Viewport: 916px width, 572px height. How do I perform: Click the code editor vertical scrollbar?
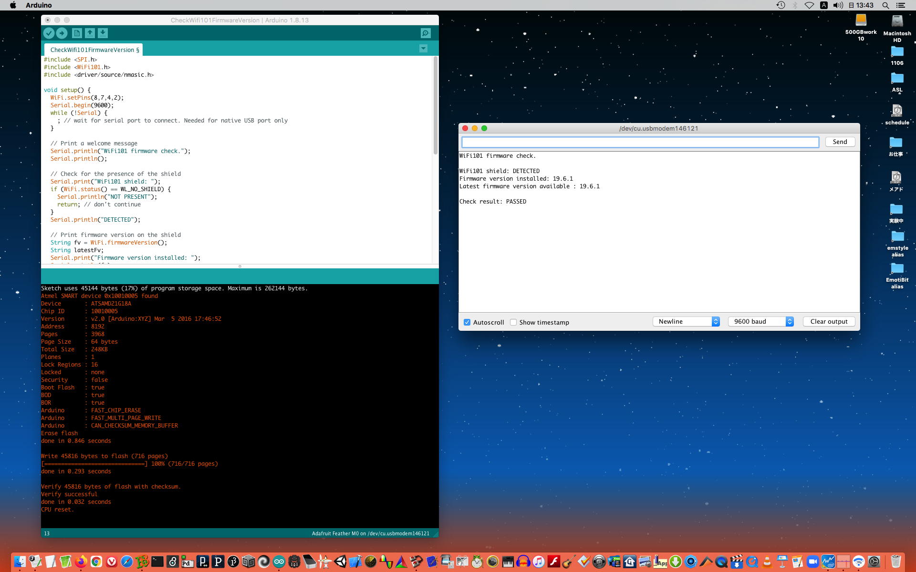tap(435, 106)
